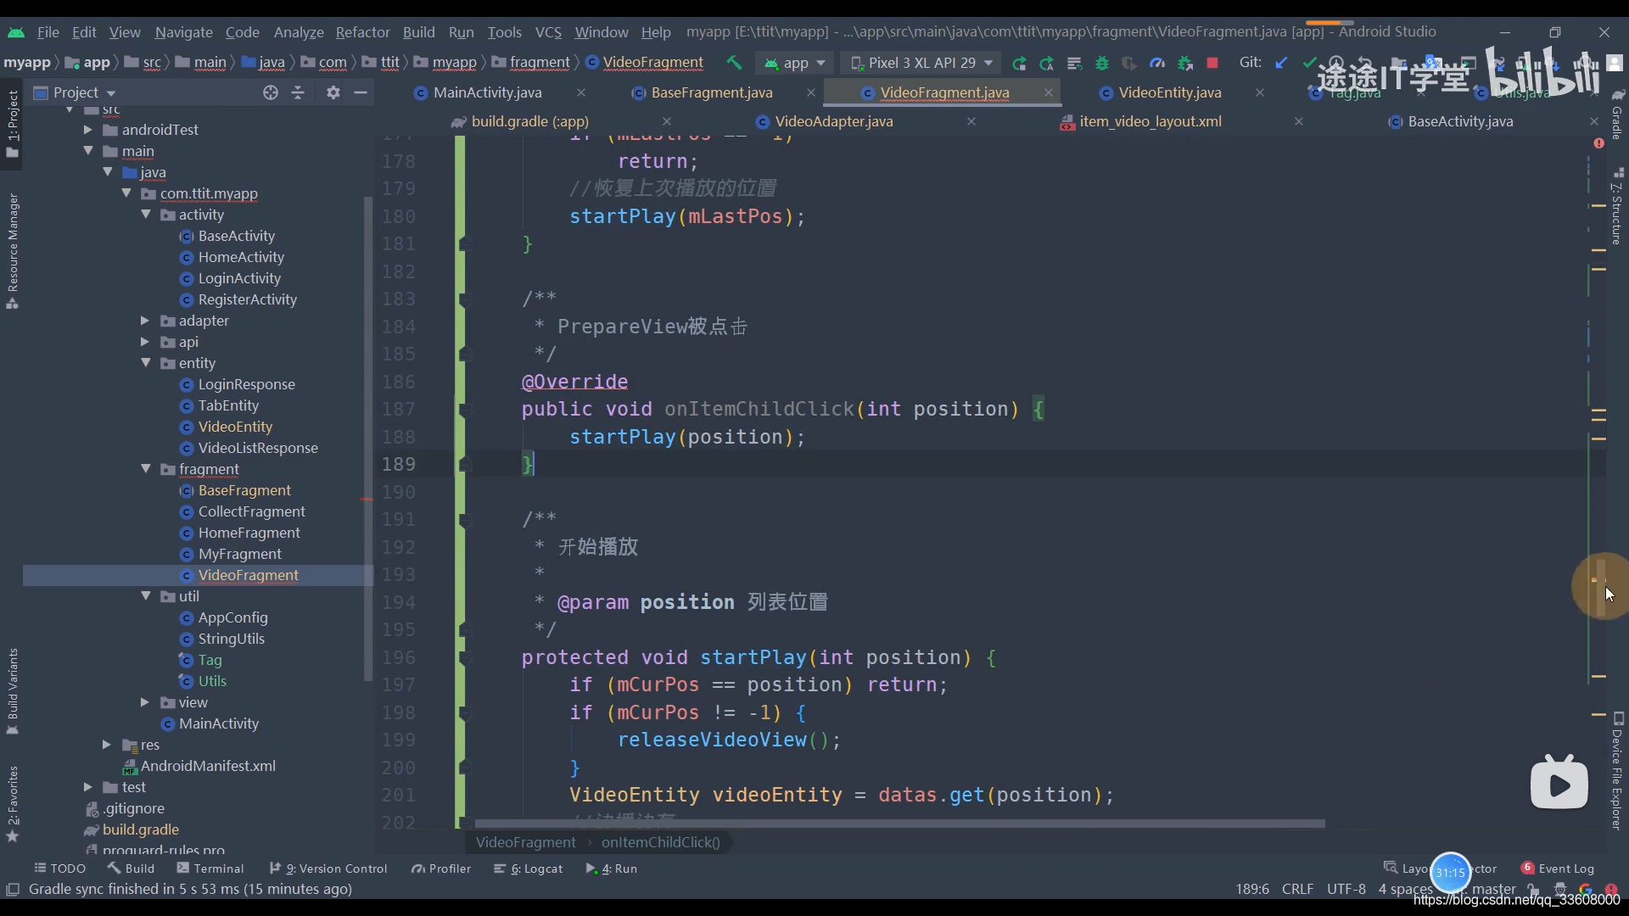Toggle code fold at line 191
The image size is (1629, 916).
click(x=465, y=520)
